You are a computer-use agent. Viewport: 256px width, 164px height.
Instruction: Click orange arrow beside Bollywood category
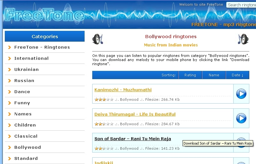(x=10, y=147)
